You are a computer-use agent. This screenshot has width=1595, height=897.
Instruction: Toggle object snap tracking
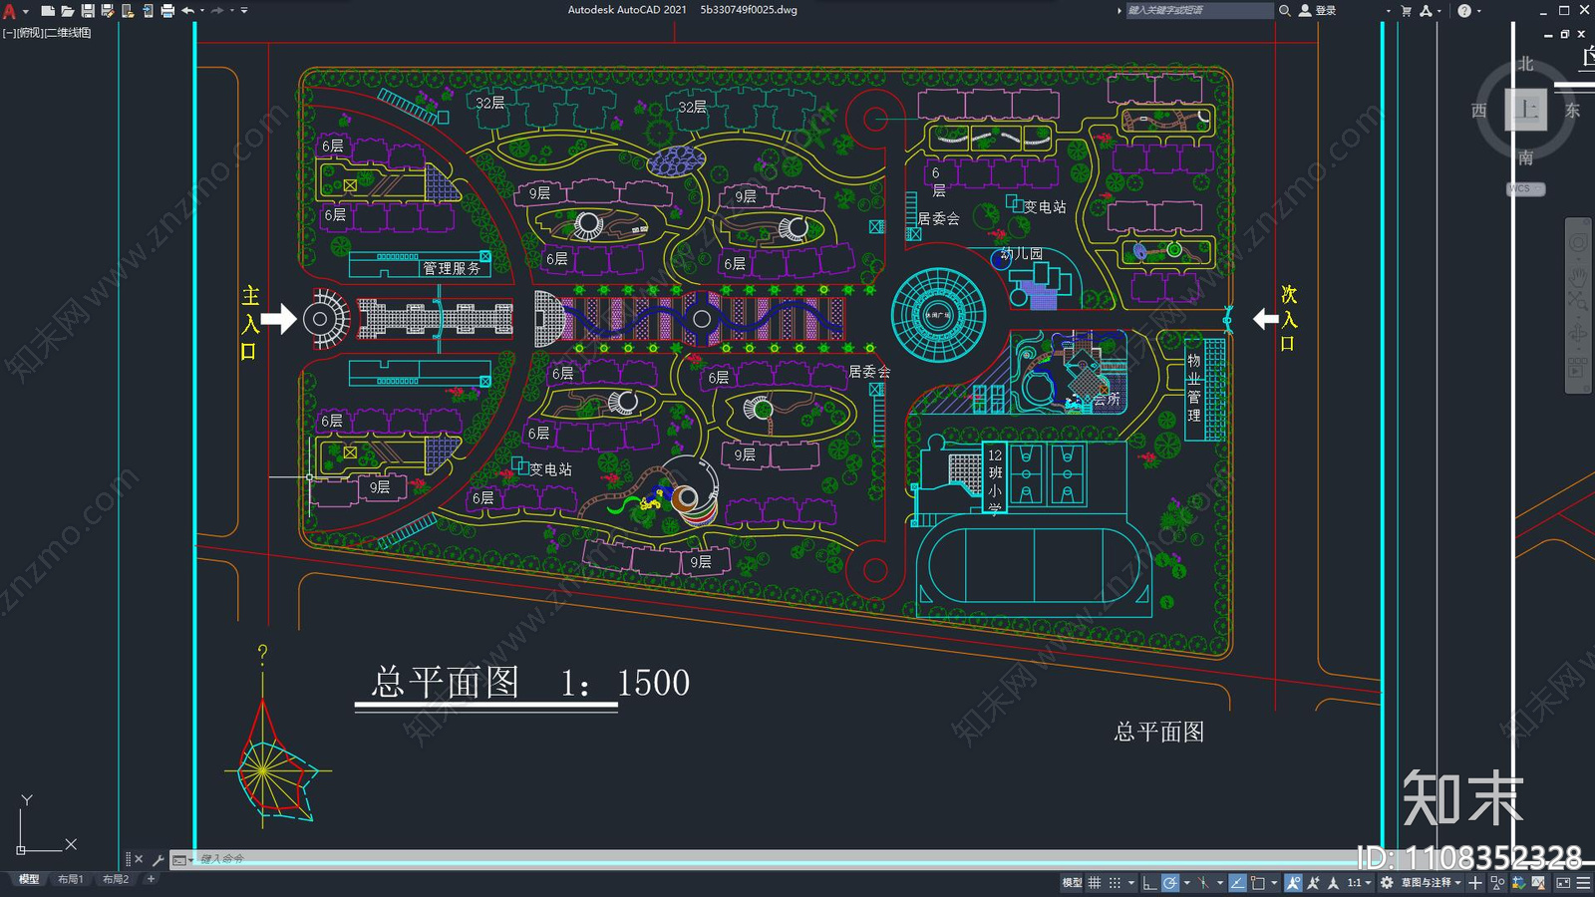click(x=1237, y=882)
